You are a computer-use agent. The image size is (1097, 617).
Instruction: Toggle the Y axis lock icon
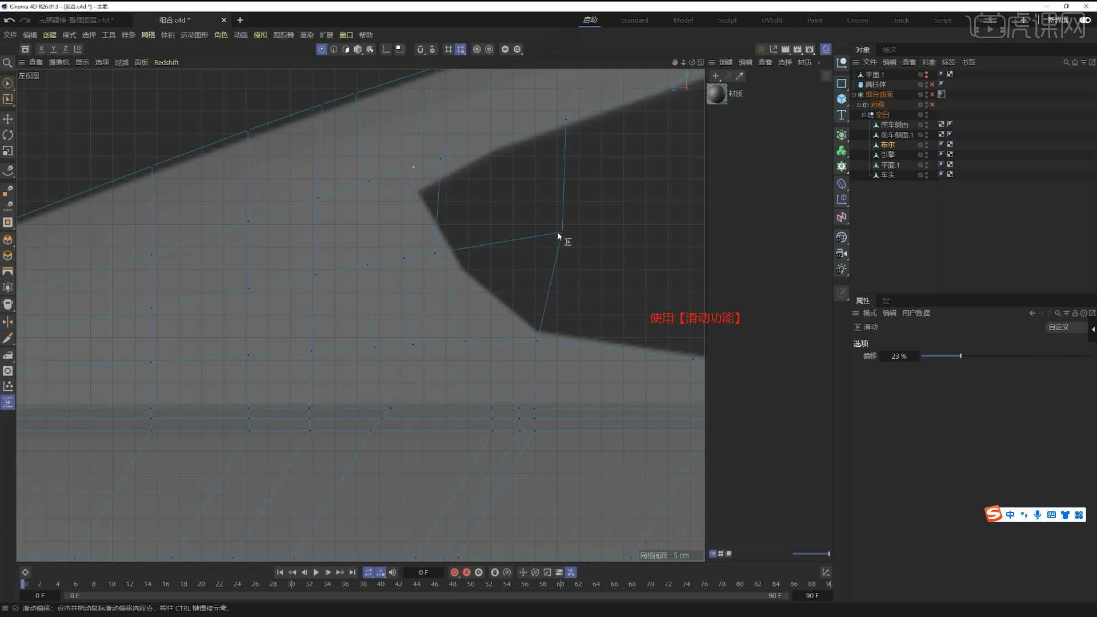[53, 49]
